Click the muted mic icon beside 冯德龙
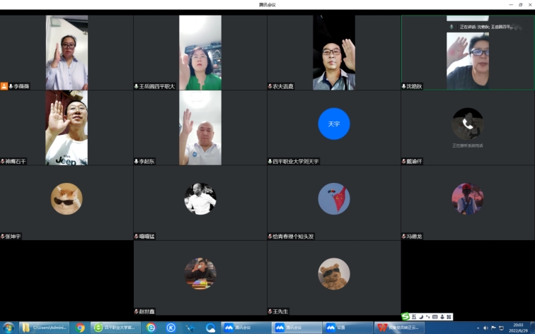 coord(403,237)
